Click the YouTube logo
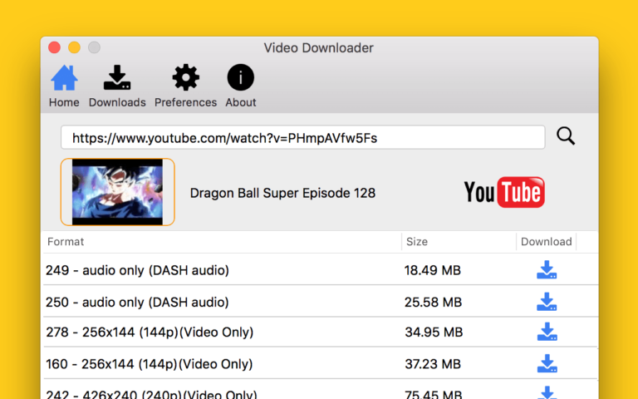Screen dimensions: 638x399 pos(504,192)
